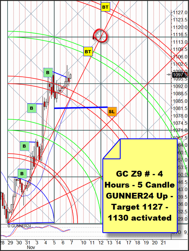Click price label 1127.0 on axis
Image resolution: width=189 pixels, height=251 pixels.
[x=180, y=13]
